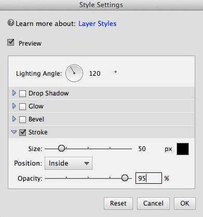Expand the Glow section triangle
Image resolution: width=203 pixels, height=217 pixels.
coord(14,106)
